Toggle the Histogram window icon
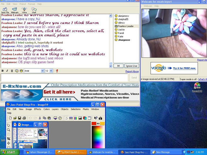Image resolution: width=207 pixels, height=155 pixels. tap(80, 118)
